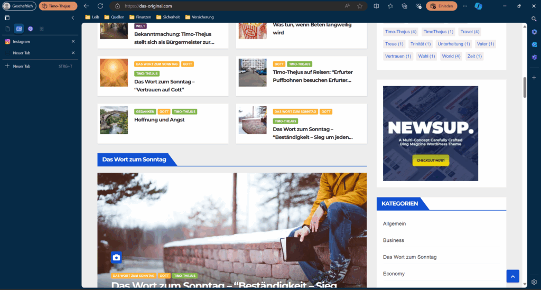Image resolution: width=541 pixels, height=290 pixels.
Task: Click the address bar URL field
Action: (231, 6)
